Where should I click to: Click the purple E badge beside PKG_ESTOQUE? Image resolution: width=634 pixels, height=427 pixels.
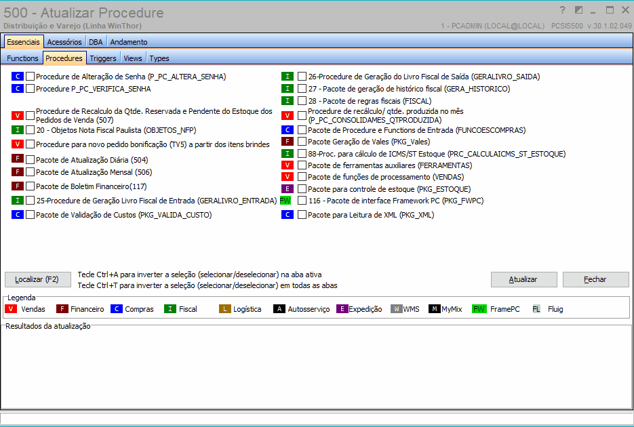[x=287, y=188]
